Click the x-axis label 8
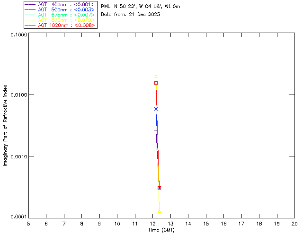 82,224
